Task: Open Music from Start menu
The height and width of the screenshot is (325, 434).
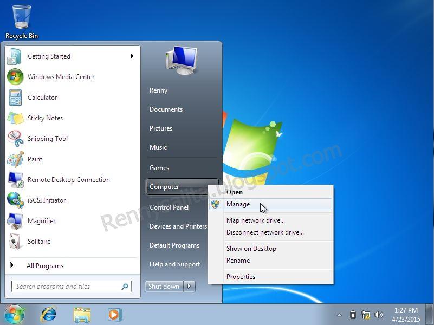Action: coord(158,147)
